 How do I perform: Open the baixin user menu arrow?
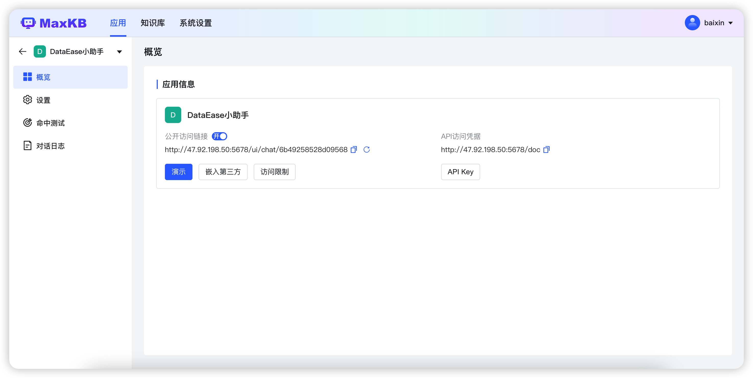click(x=731, y=23)
